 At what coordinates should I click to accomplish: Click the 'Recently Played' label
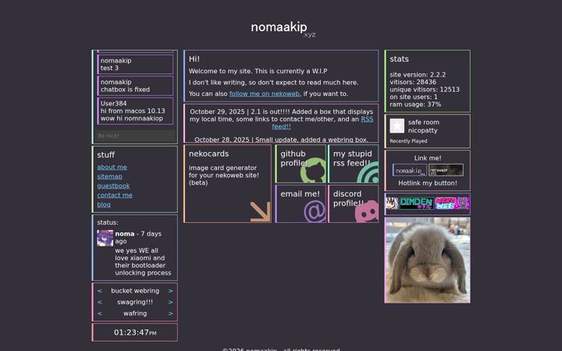coord(408,141)
